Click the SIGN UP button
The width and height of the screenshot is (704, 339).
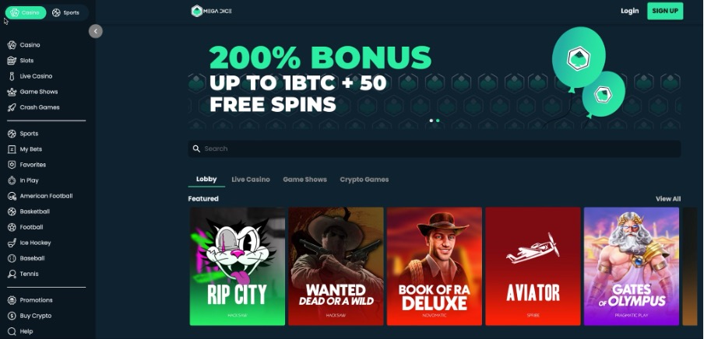[665, 11]
